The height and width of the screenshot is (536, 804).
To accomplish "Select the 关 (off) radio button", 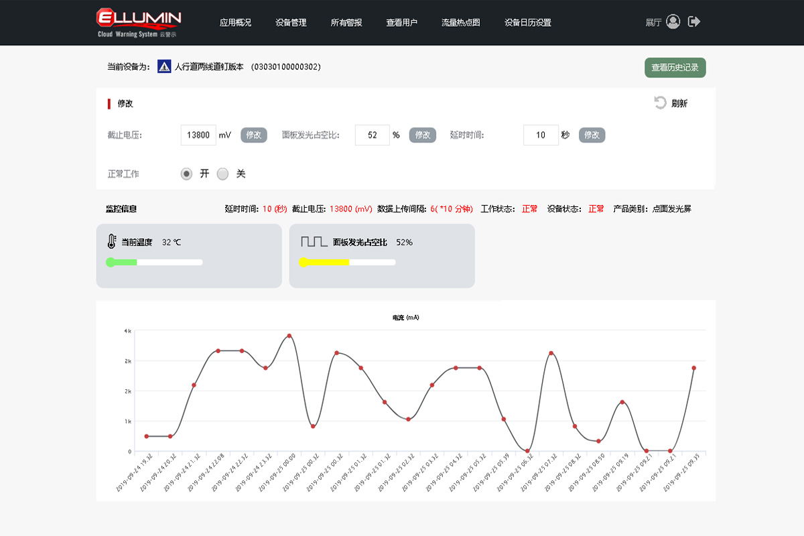I will 223,174.
